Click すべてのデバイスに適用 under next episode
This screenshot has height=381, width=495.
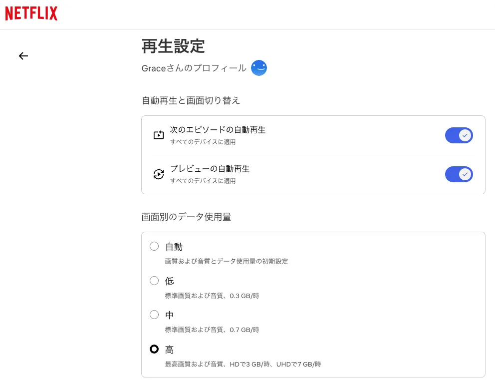point(203,142)
